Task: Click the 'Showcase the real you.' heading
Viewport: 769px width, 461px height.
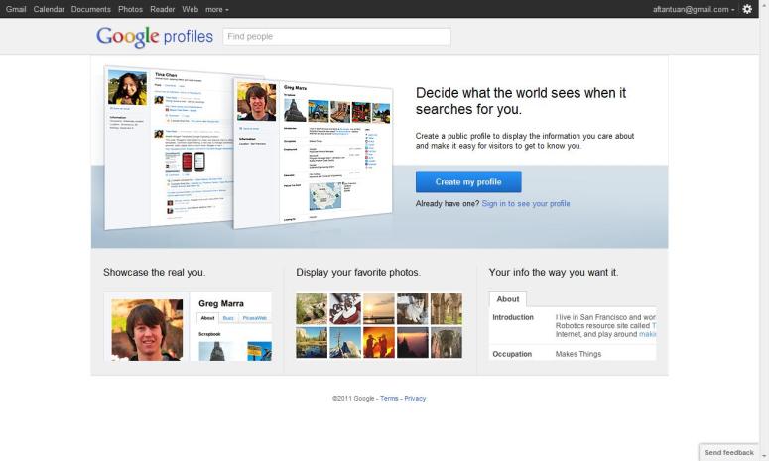Action: pos(155,273)
